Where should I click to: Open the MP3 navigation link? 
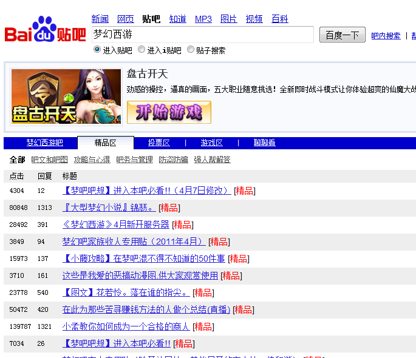(203, 19)
